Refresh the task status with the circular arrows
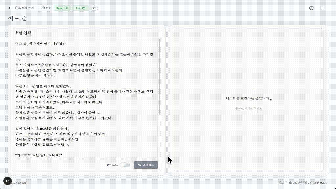 tap(94, 8)
